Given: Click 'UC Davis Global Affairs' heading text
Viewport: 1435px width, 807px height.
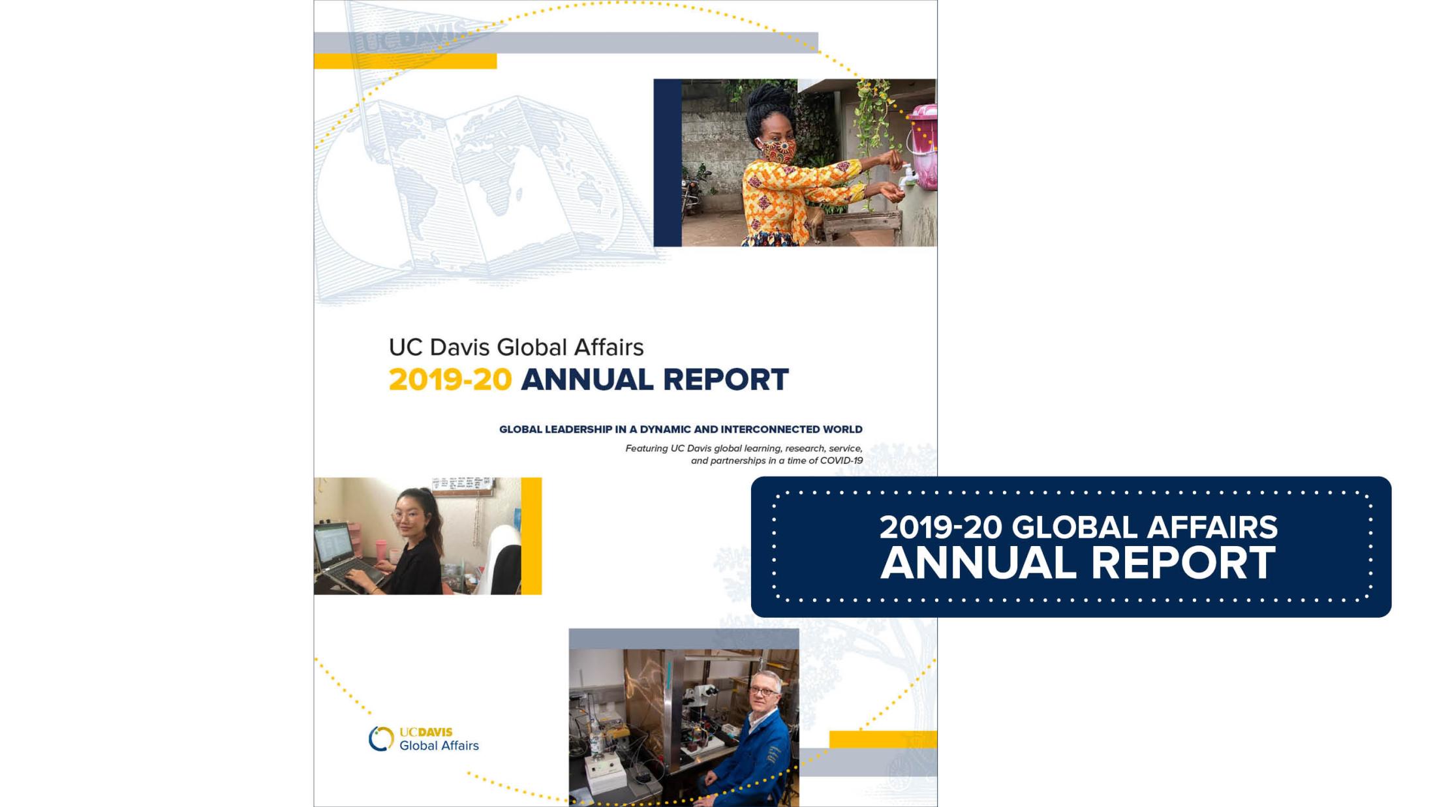Looking at the screenshot, I should point(516,347).
